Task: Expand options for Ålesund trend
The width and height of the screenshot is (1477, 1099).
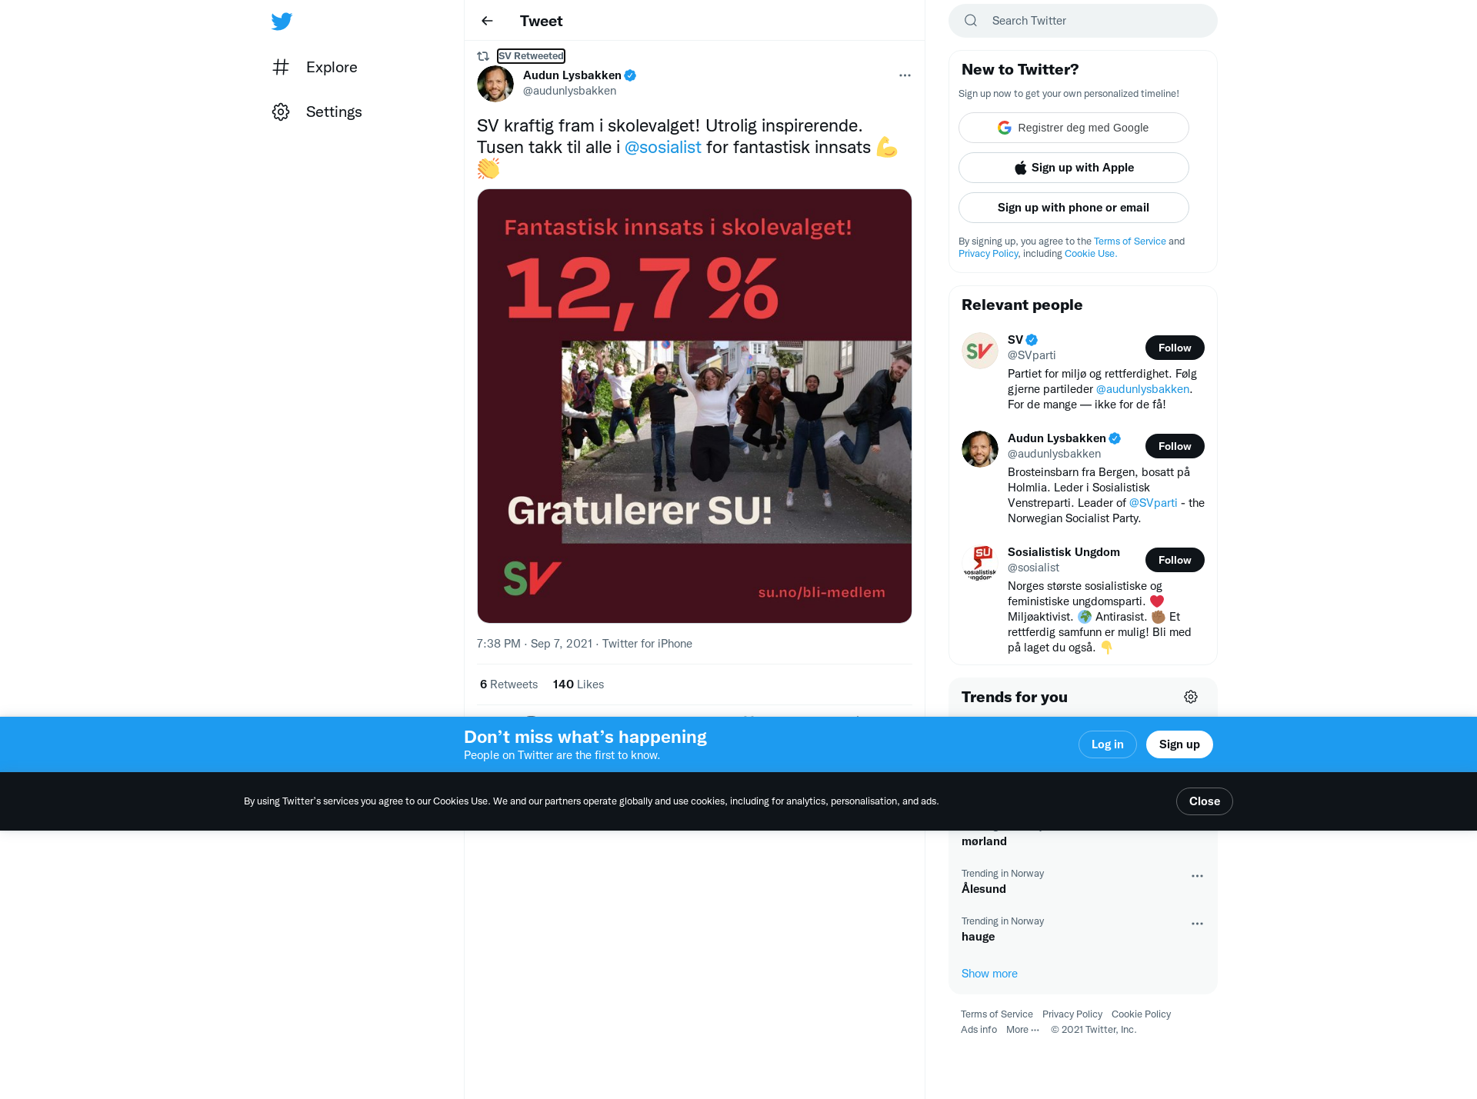Action: point(1197,876)
